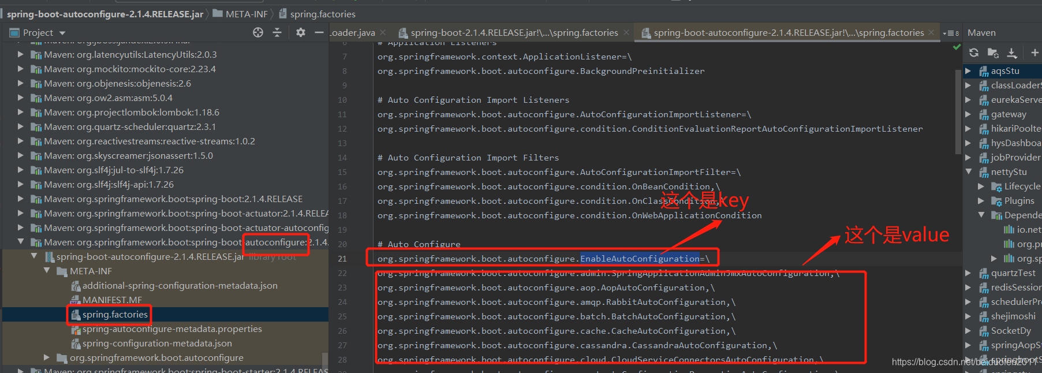
Task: Close the spring-boot-autoconfigure spring.factories tab
Action: 931,33
